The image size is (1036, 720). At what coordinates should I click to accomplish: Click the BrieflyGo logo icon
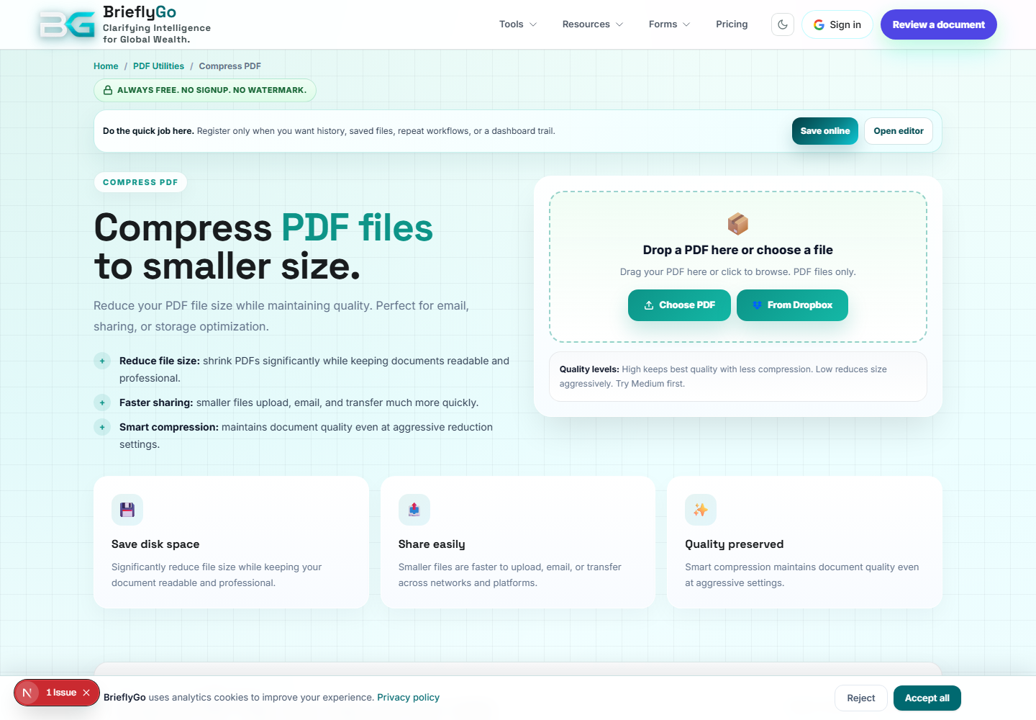point(67,24)
